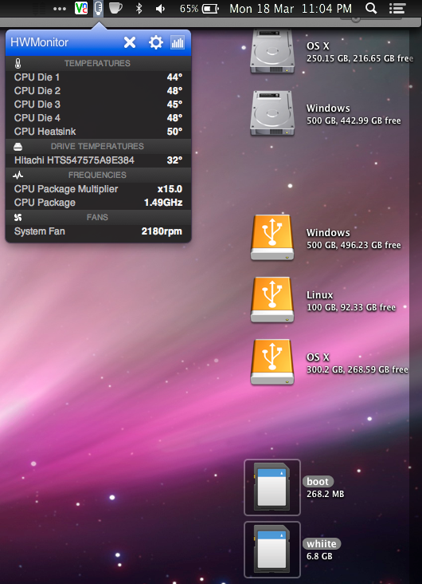Click the System Fan 2180rpm row
The width and height of the screenshot is (422, 584).
(98, 231)
